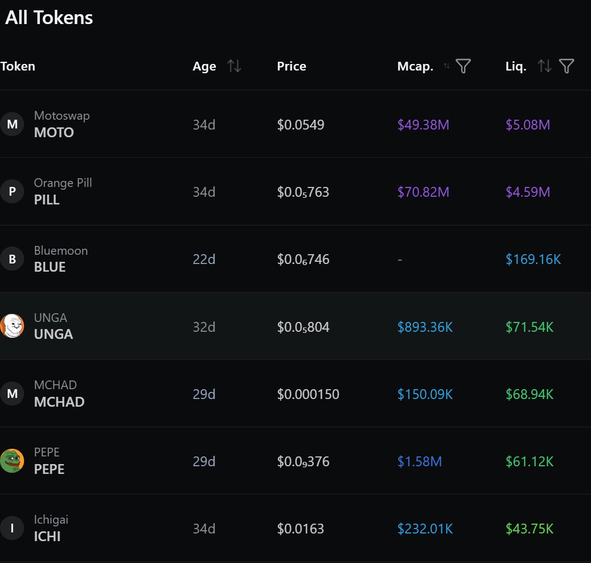
Task: Click the Token column header
Action: 17,66
